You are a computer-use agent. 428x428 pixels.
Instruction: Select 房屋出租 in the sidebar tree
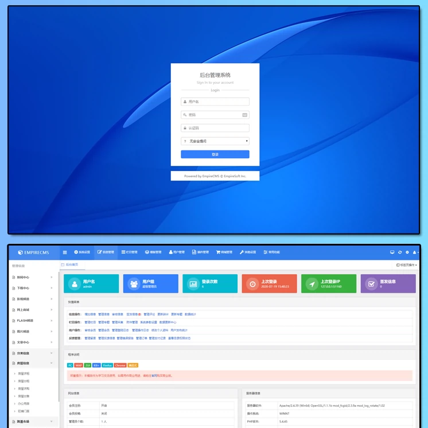click(24, 381)
